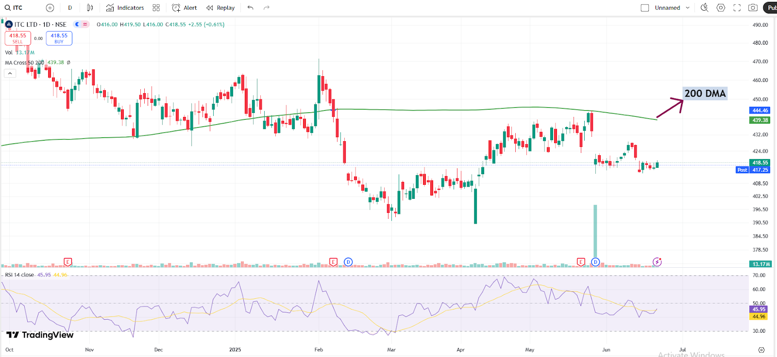Open the earnings E marker near November
777x357 pixels.
tap(68, 262)
